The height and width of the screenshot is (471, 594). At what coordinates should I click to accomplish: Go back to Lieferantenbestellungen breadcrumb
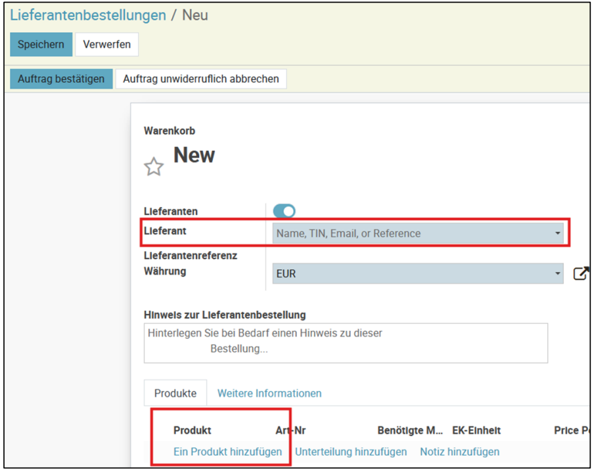point(88,15)
